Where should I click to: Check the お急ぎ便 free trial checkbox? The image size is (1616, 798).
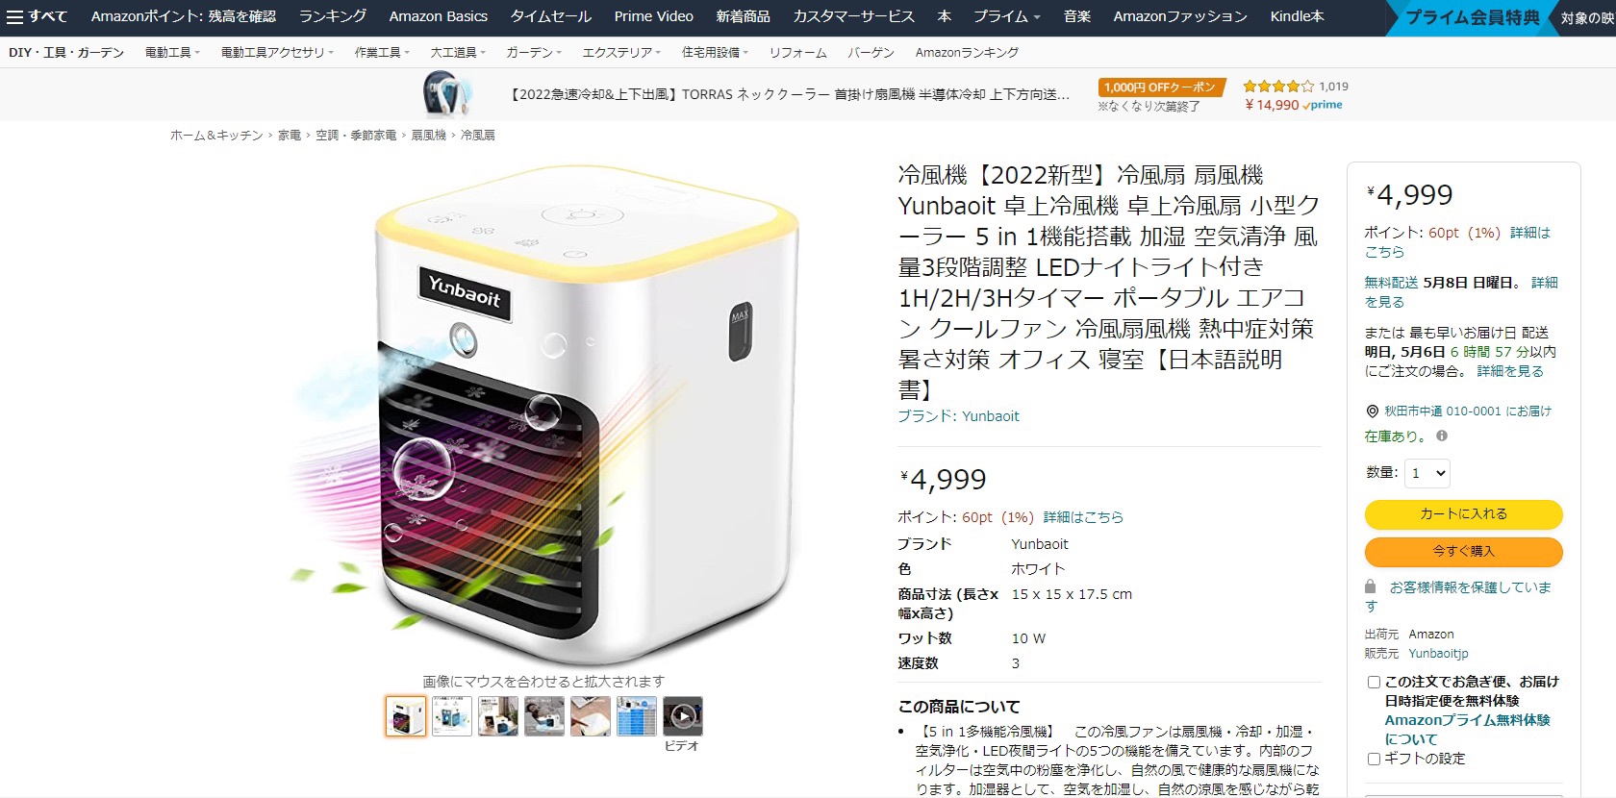(1374, 682)
